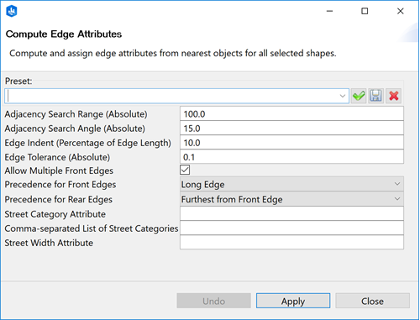This screenshot has height=320, width=420.
Task: Click the Close button
Action: pyautogui.click(x=372, y=301)
